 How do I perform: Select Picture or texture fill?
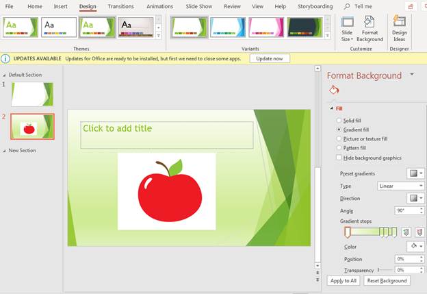[x=339, y=138]
